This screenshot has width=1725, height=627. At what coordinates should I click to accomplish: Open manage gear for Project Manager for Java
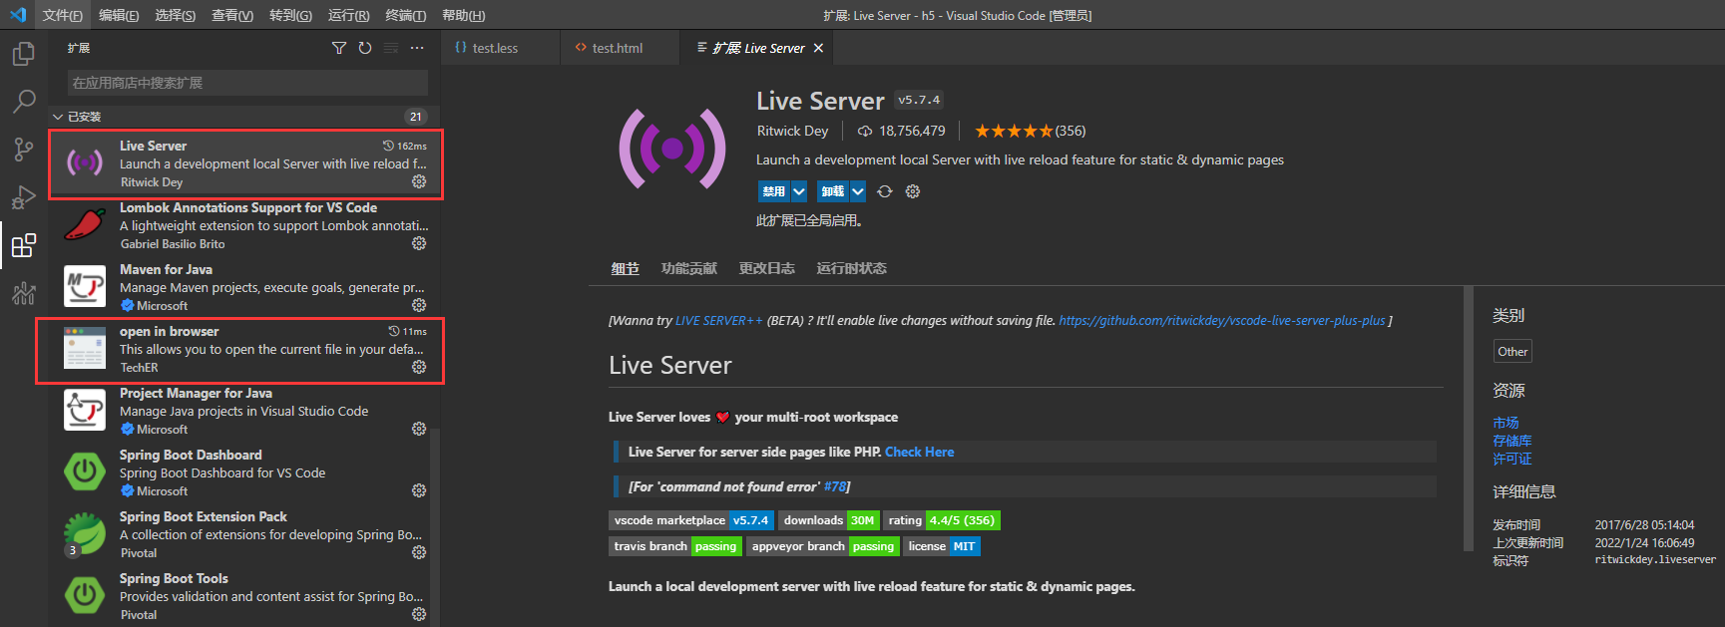tap(419, 429)
